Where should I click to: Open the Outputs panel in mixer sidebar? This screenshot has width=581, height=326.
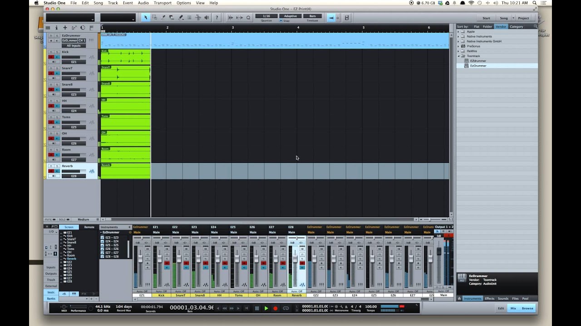(x=51, y=273)
